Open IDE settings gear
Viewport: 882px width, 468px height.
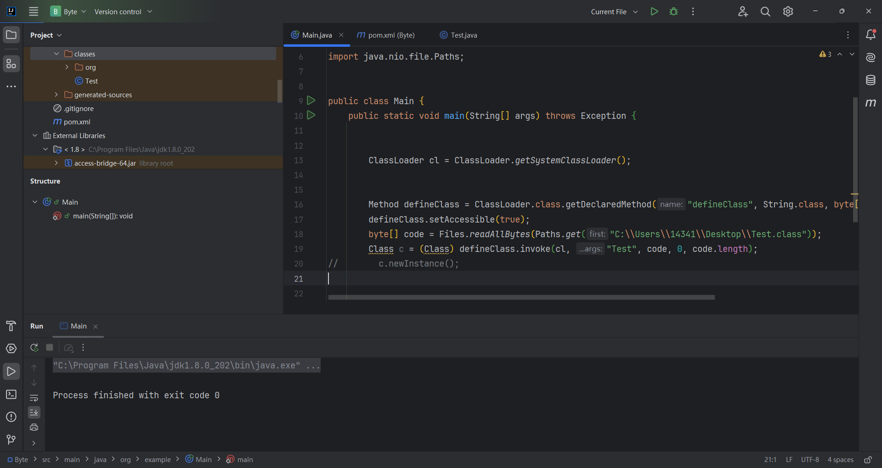(x=788, y=11)
